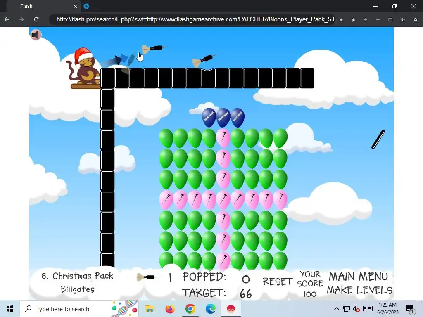Click the flying dart near the cursor
This screenshot has width=423, height=317.
(154, 49)
